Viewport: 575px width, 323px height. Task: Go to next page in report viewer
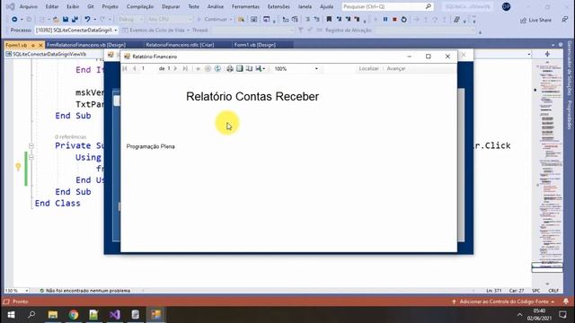[x=175, y=68]
